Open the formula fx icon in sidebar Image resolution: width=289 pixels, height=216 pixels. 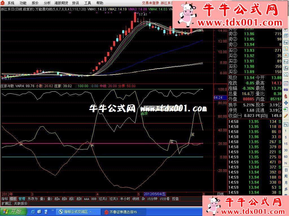click(286, 68)
